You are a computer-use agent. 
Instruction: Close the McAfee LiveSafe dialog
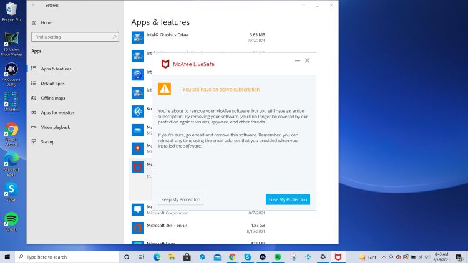click(307, 60)
